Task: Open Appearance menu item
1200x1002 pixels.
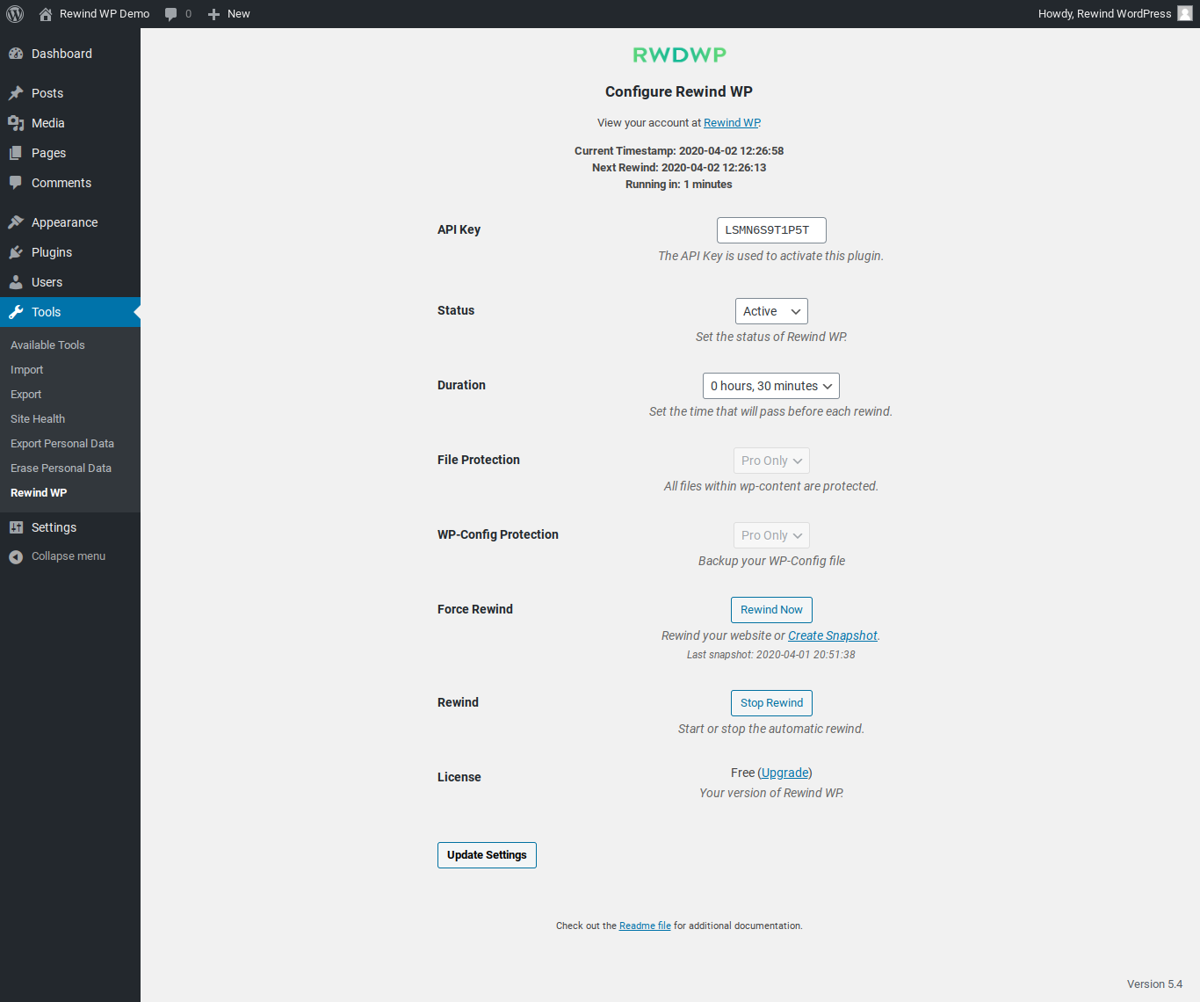Action: [x=70, y=222]
